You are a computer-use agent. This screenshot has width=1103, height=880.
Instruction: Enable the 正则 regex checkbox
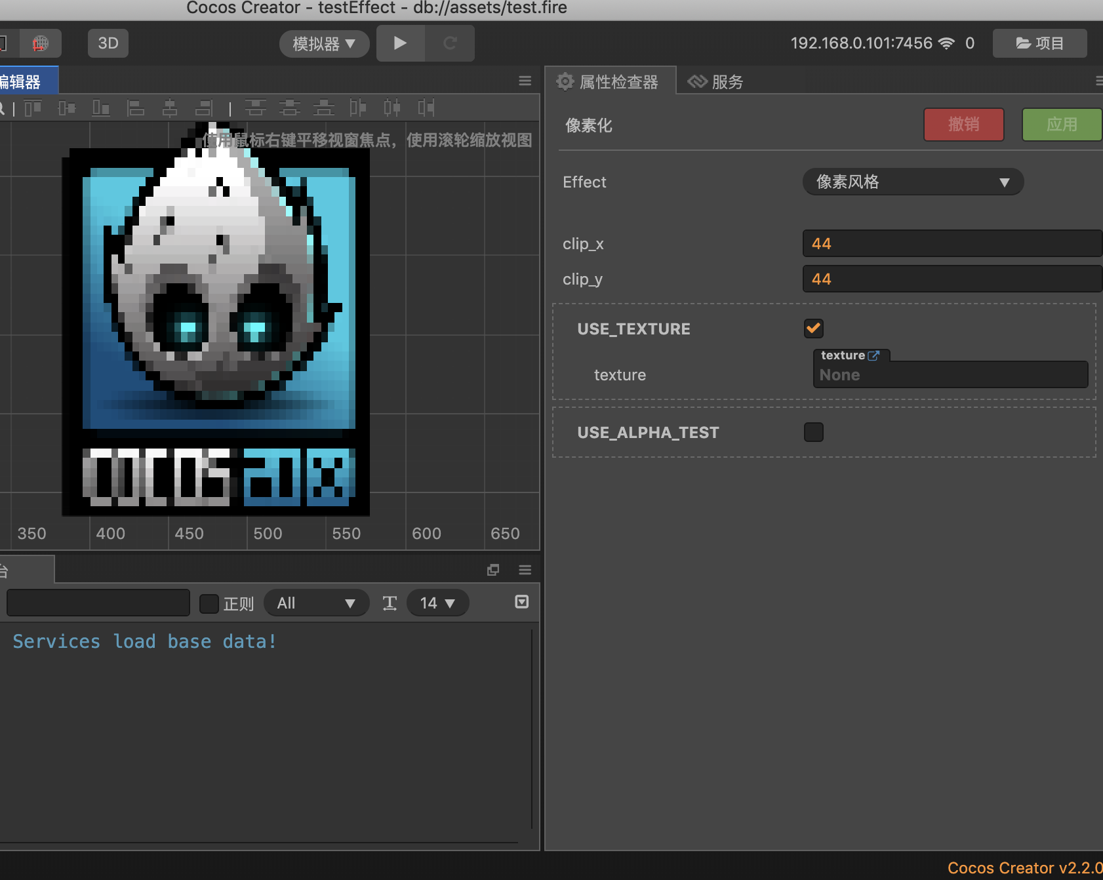(209, 603)
